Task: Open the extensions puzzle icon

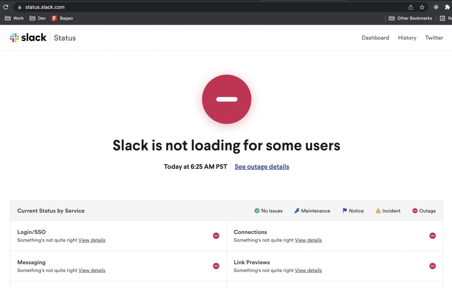Action: point(447,7)
